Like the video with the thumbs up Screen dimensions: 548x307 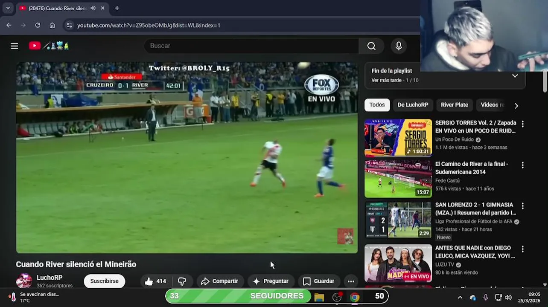tap(155, 281)
